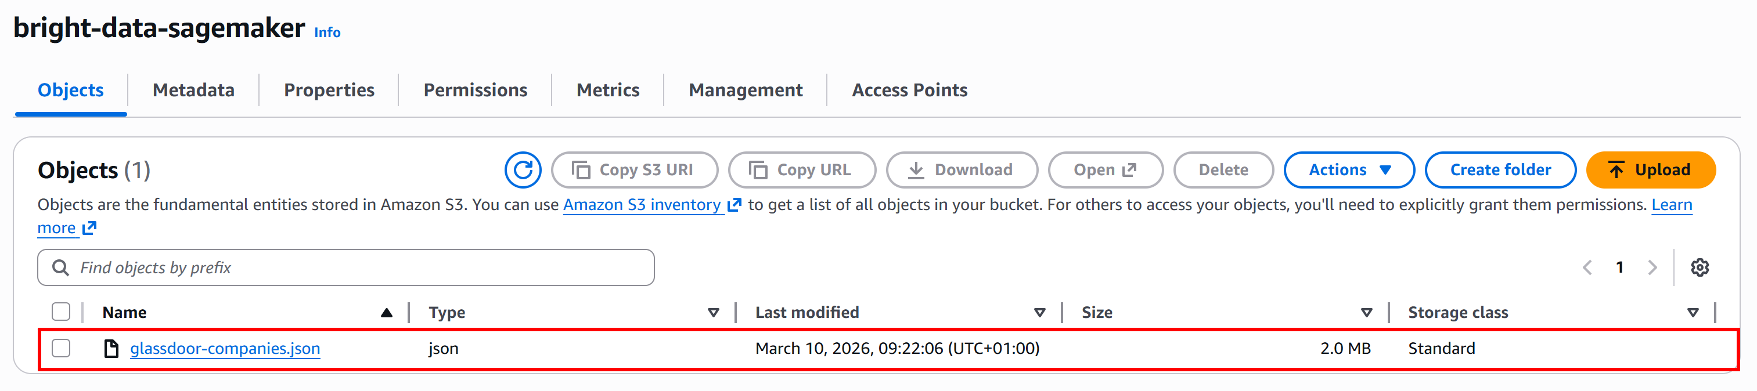Sort ascending by Name arrow

[387, 313]
